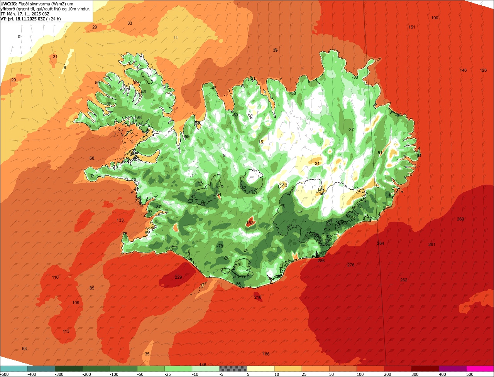Click the map value 0 on the northwestern ocean
Viewport: 494px width, 377px height.
(19, 37)
